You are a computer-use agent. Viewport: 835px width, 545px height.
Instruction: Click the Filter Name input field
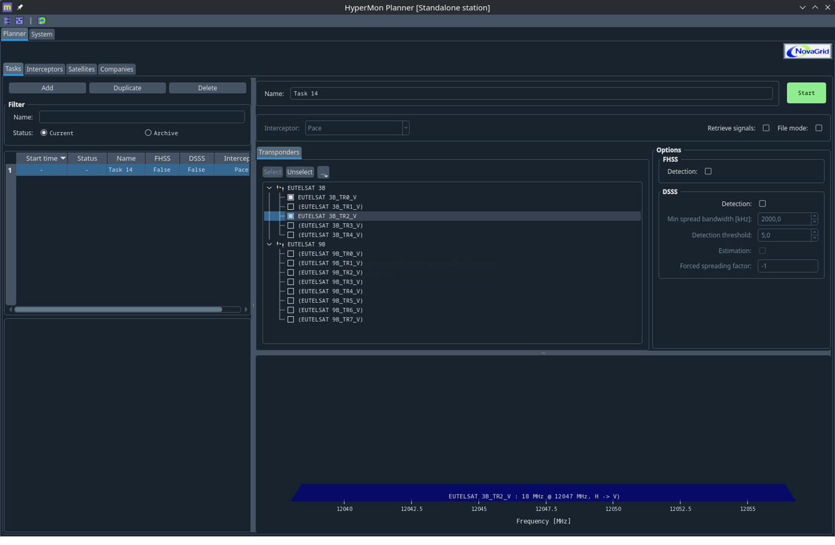(142, 117)
